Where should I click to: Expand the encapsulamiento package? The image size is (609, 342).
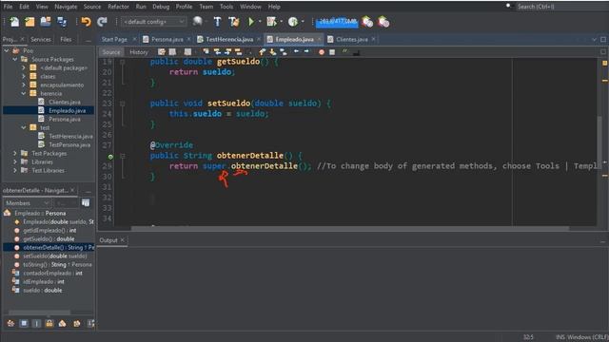coord(23,85)
